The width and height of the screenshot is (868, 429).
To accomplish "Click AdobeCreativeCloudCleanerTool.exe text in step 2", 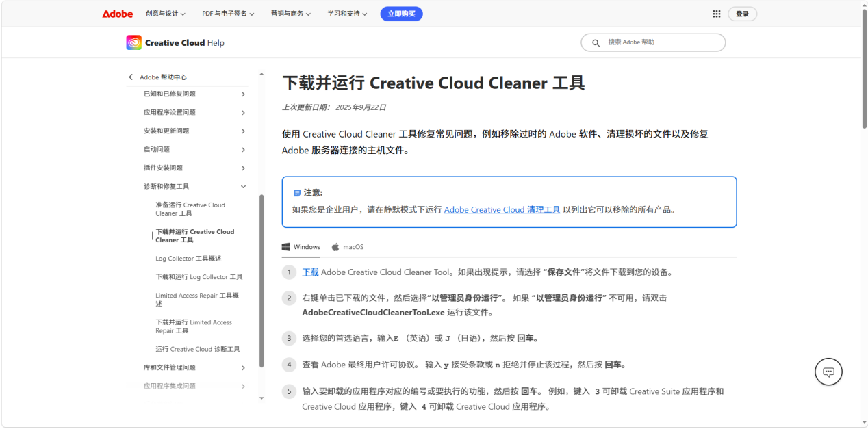I will point(373,312).
